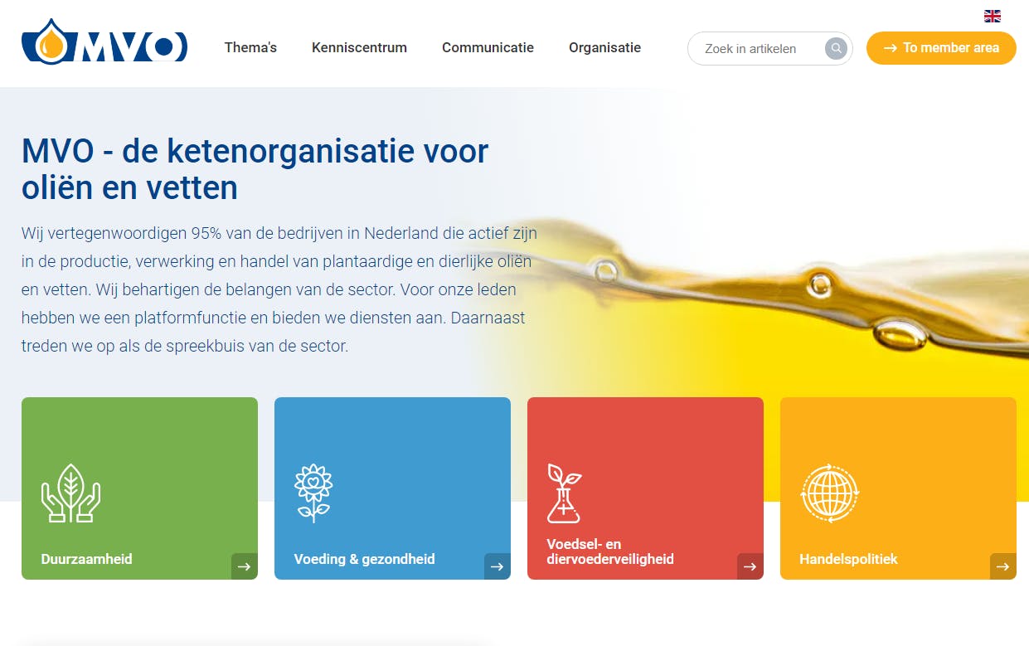Click the To member area button
The width and height of the screenshot is (1029, 646).
(941, 48)
